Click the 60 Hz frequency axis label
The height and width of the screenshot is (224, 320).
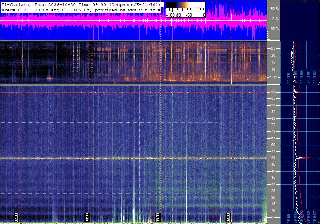point(273,145)
